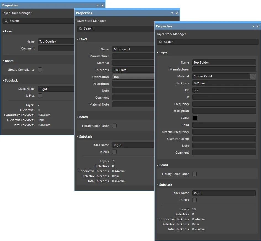
Task: Edit Stack Name Rigid in Mid-Layer 1 panel
Action: pos(133,145)
